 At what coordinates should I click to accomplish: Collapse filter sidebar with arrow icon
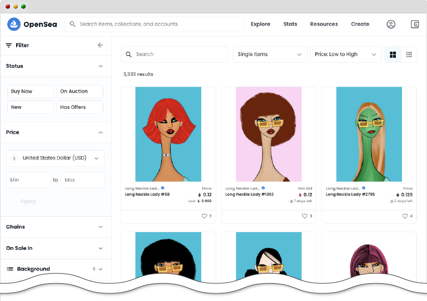pos(101,45)
